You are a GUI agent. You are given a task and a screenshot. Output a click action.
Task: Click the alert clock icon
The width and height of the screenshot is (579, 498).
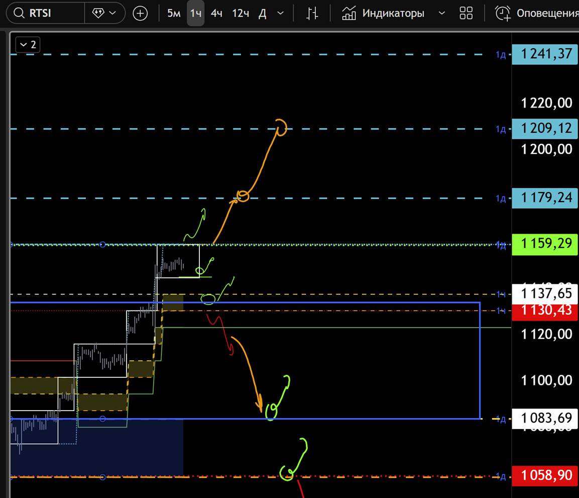click(502, 14)
